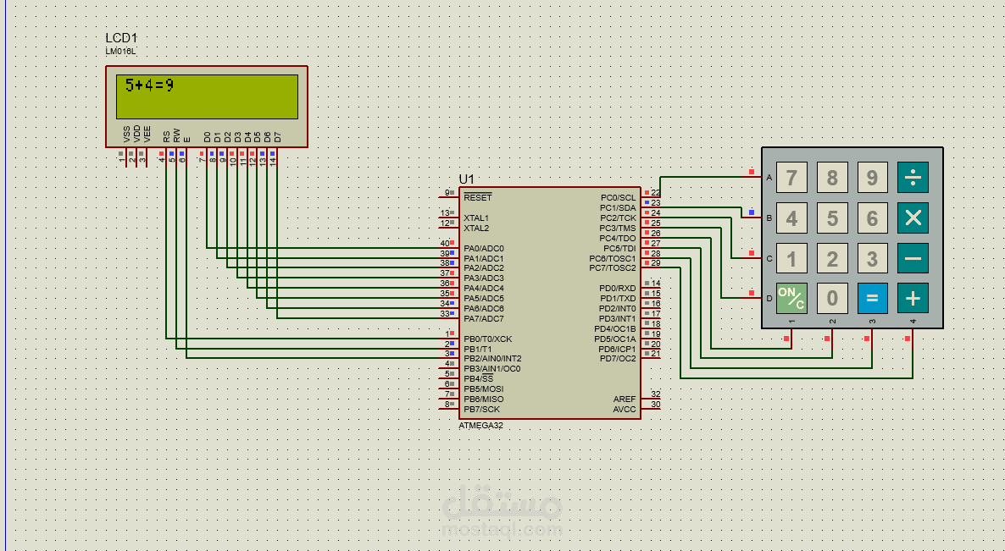Click the PB2/AIN0/INT2 pin label
This screenshot has width=1005, height=551.
pyautogui.click(x=492, y=358)
